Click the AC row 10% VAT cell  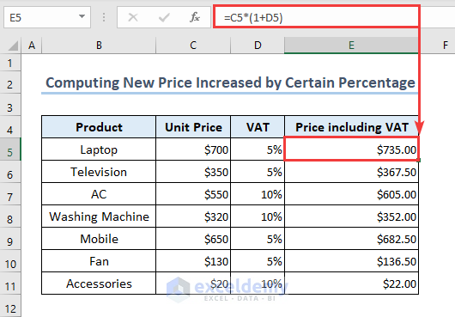pyautogui.click(x=258, y=194)
